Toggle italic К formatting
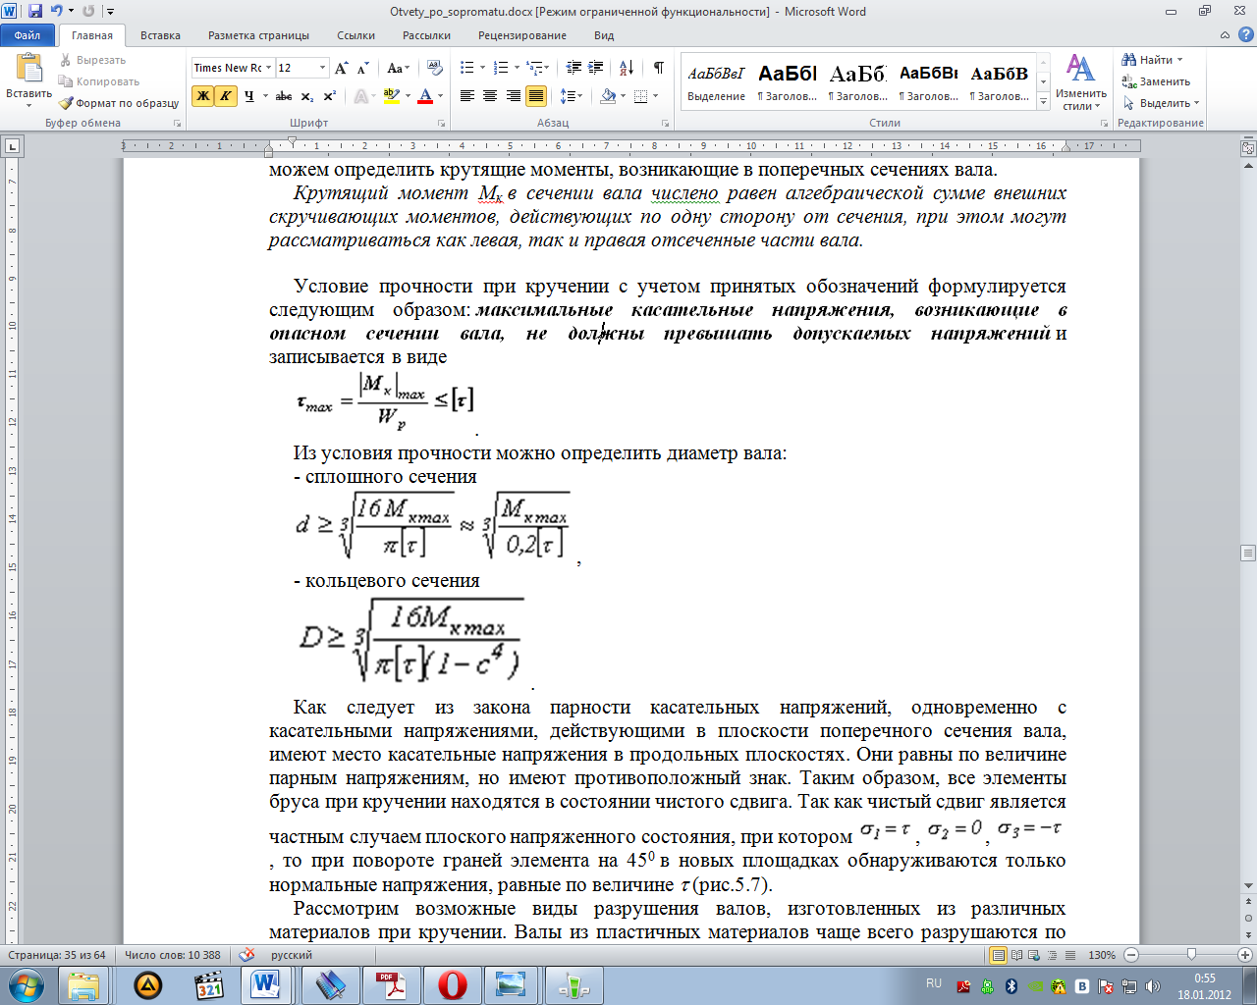Screen dimensions: 1257x1005 coord(226,96)
